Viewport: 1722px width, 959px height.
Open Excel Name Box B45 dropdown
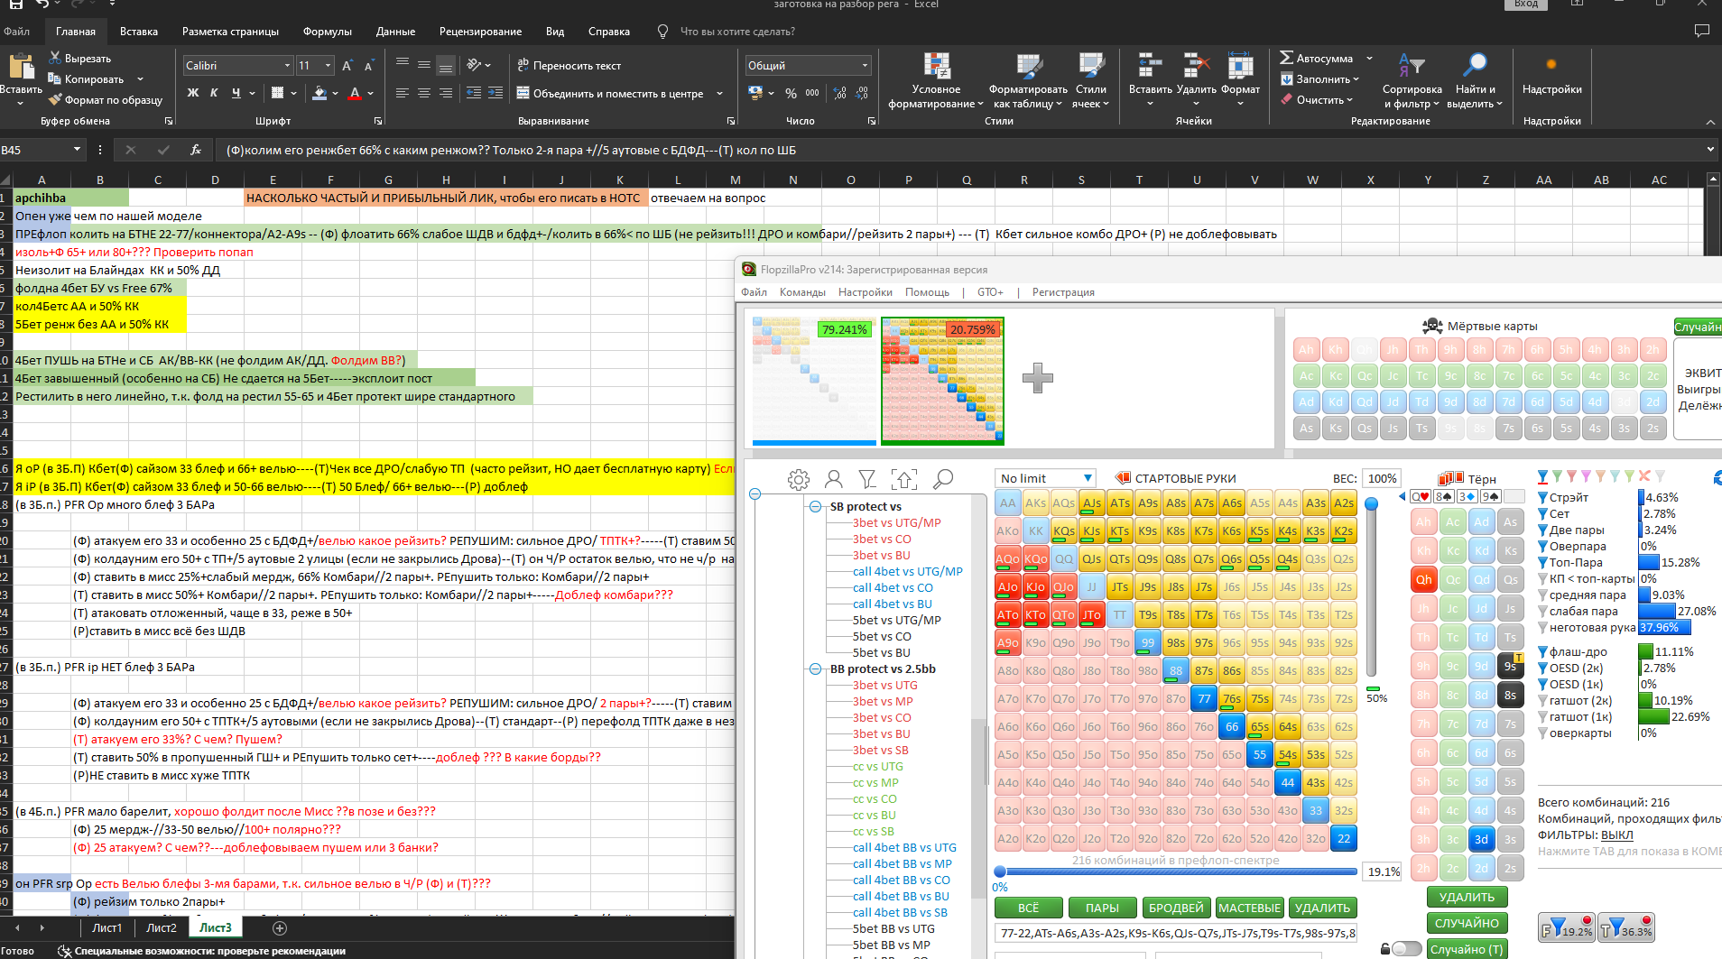(77, 150)
